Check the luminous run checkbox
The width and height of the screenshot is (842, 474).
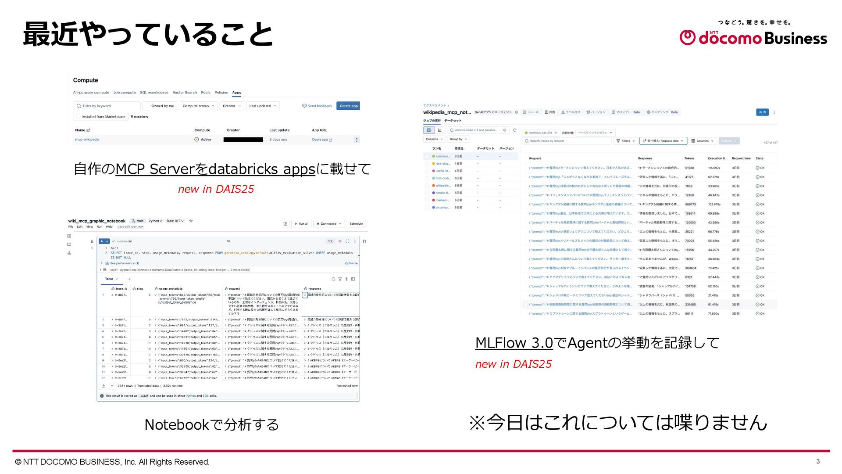click(x=427, y=156)
